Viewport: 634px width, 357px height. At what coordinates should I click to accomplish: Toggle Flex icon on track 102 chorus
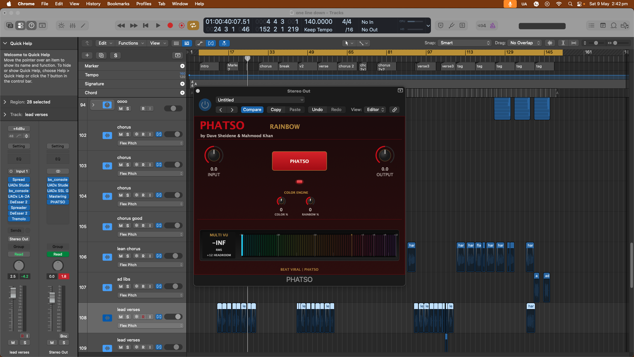[159, 134]
